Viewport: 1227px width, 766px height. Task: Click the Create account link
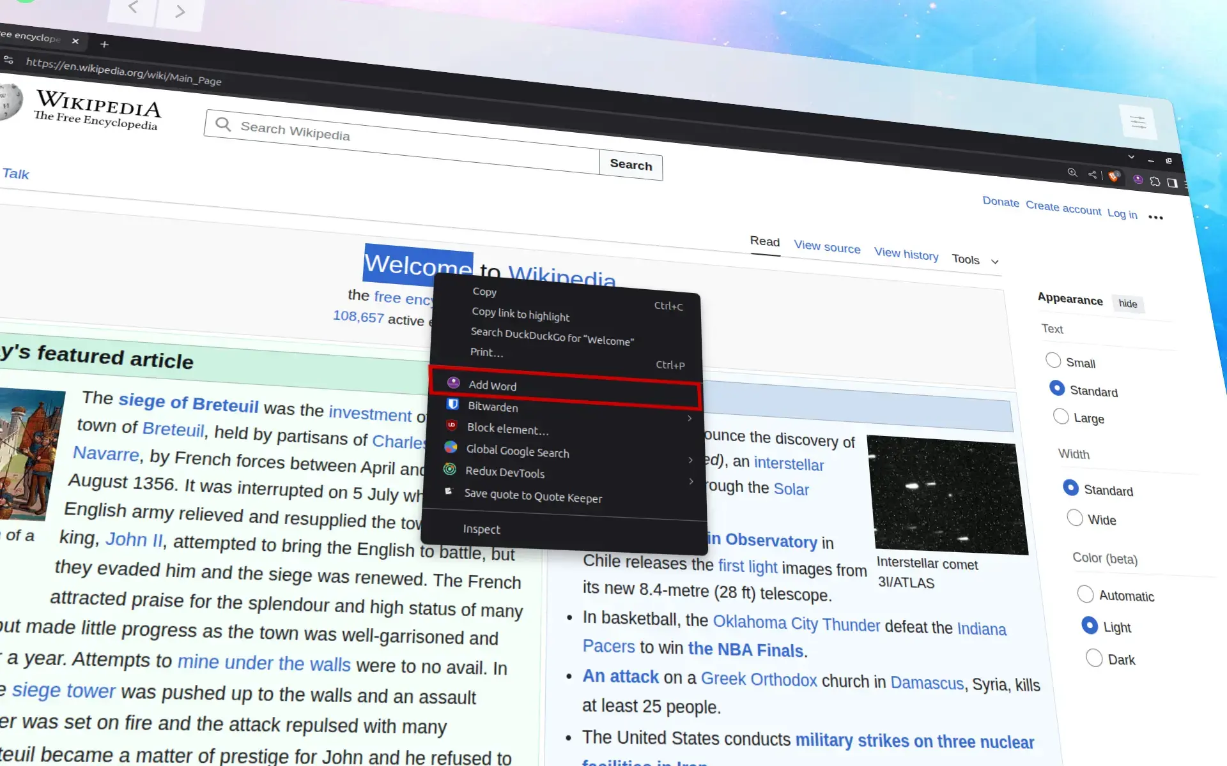pos(1063,207)
